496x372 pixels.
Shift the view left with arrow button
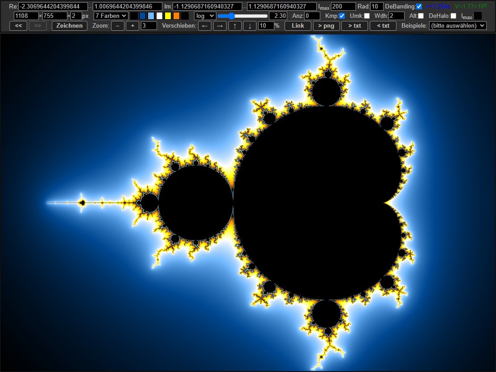204,26
